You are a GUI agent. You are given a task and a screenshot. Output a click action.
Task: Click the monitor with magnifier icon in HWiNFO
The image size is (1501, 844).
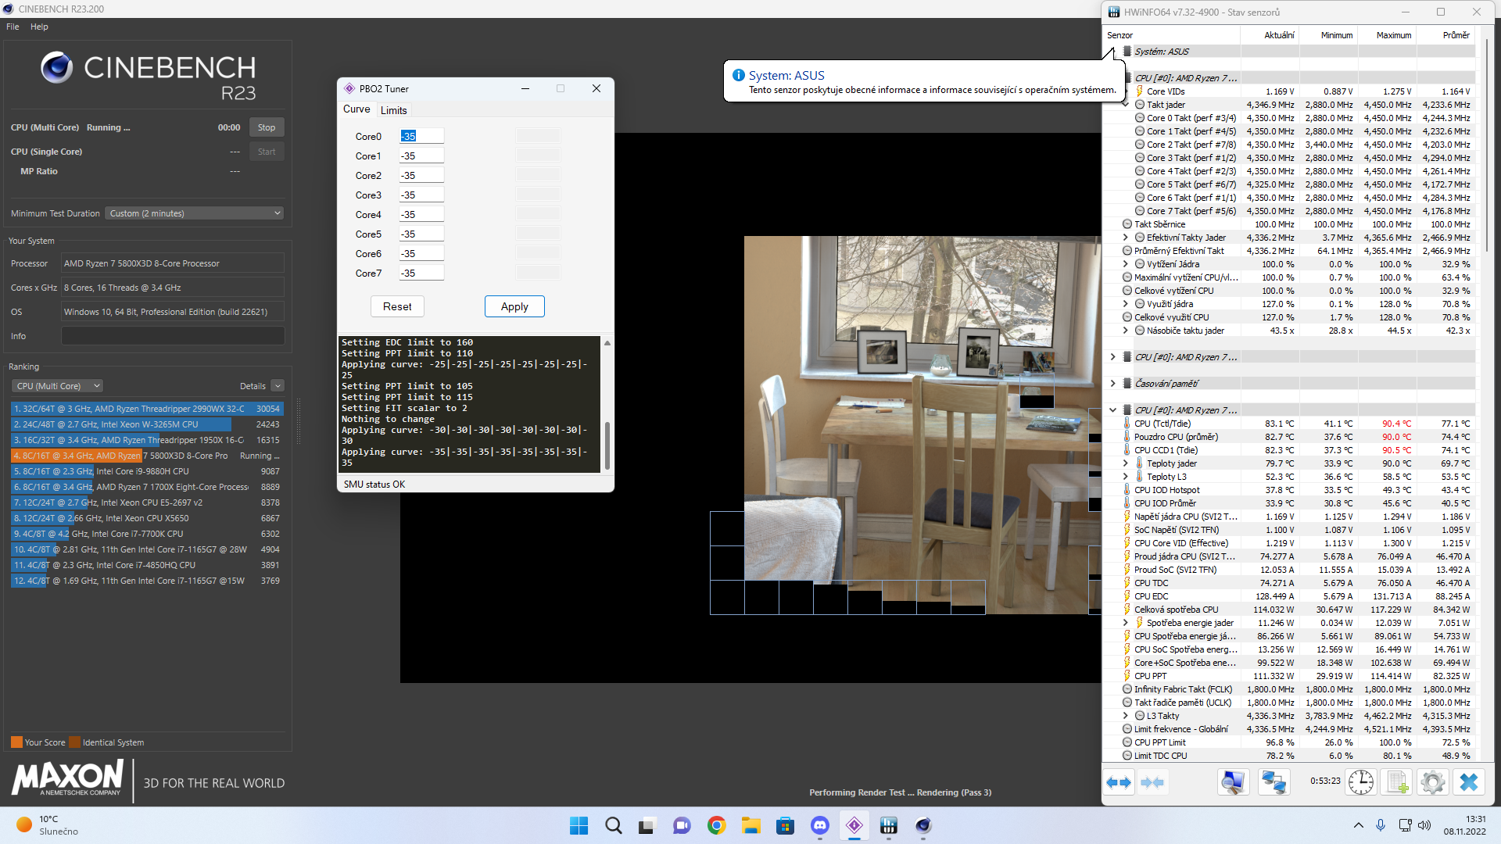[x=1233, y=782]
